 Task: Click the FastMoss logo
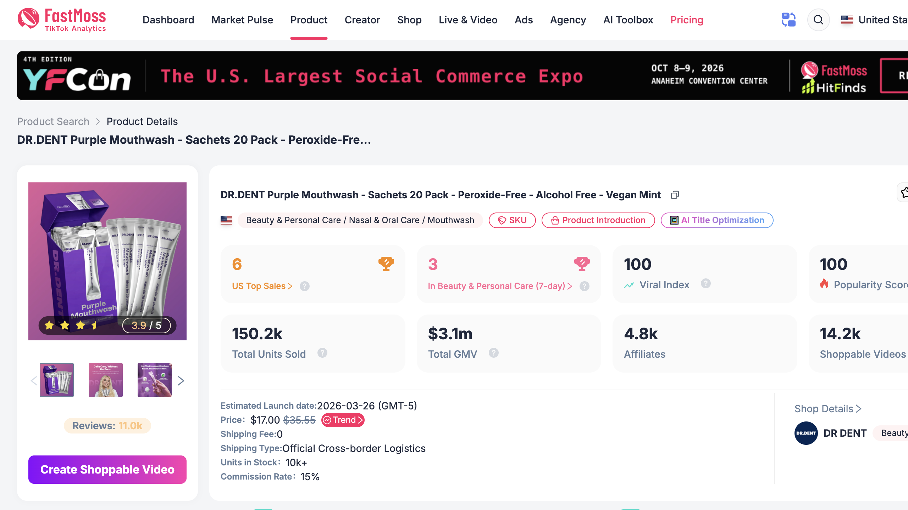[x=62, y=20]
